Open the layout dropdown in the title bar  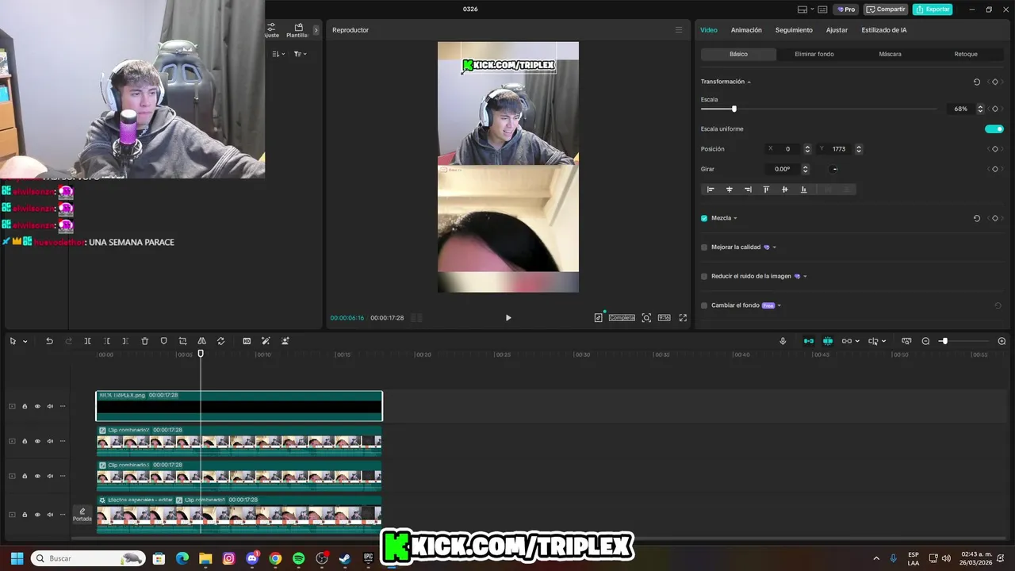812,10
